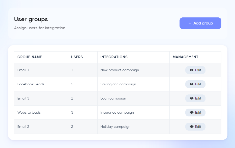Select the Insurance campaign integration cell
Image resolution: width=235 pixels, height=148 pixels.
tap(134, 112)
